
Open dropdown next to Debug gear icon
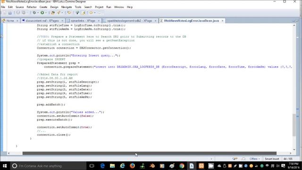pyautogui.click(x=38, y=13)
